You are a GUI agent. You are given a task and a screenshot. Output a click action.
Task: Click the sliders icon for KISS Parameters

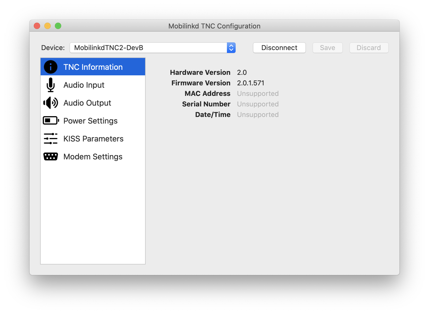(x=50, y=139)
